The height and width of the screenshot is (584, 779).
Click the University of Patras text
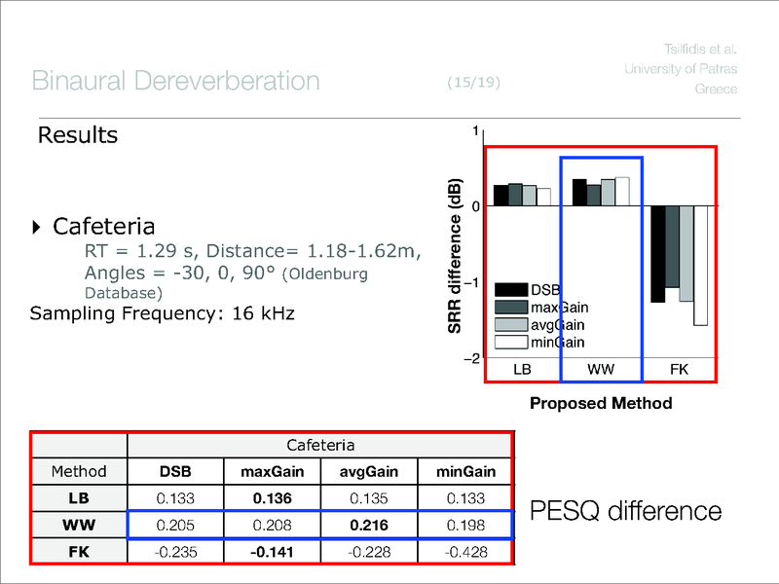point(680,68)
